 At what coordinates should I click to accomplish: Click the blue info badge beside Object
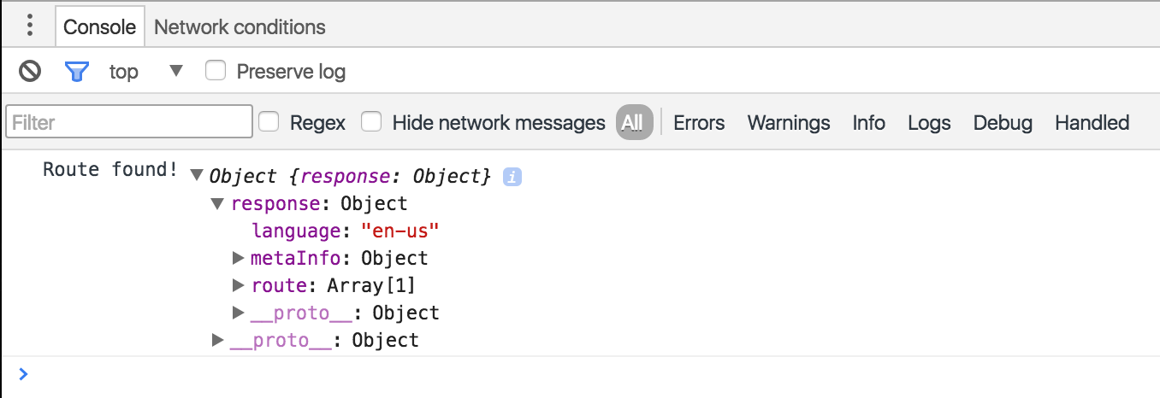click(512, 177)
